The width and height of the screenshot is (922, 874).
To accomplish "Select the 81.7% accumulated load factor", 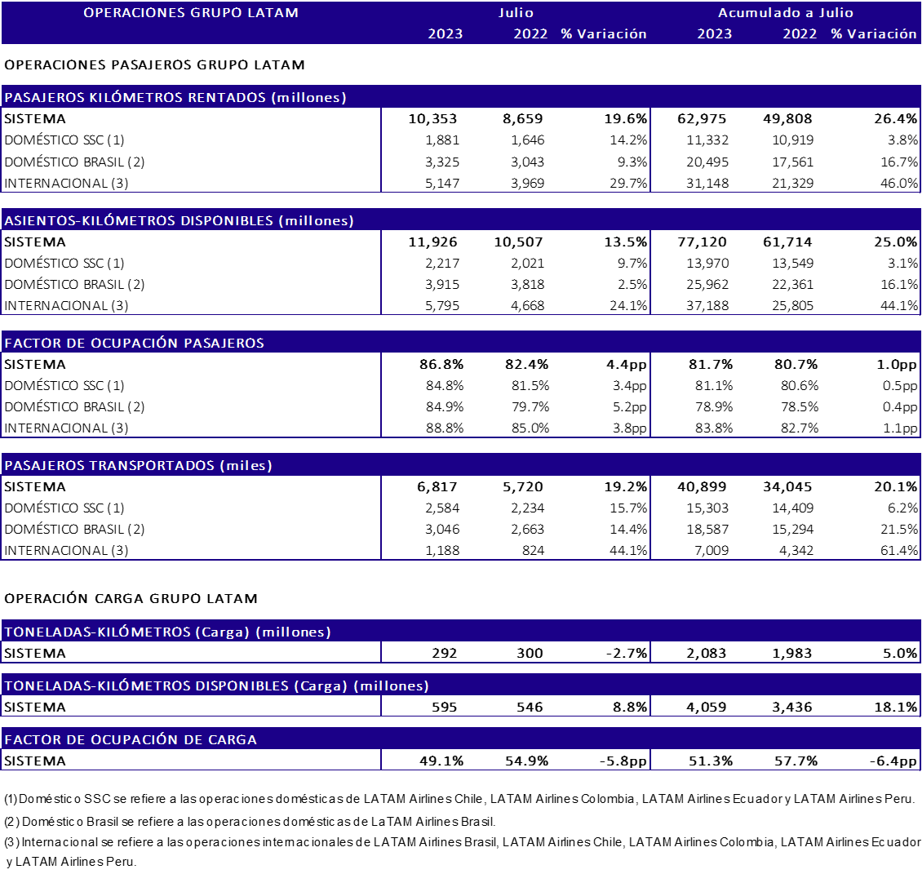I will pyautogui.click(x=711, y=364).
